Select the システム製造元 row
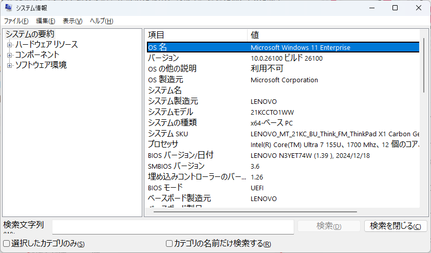The width and height of the screenshot is (431, 253). click(283, 101)
